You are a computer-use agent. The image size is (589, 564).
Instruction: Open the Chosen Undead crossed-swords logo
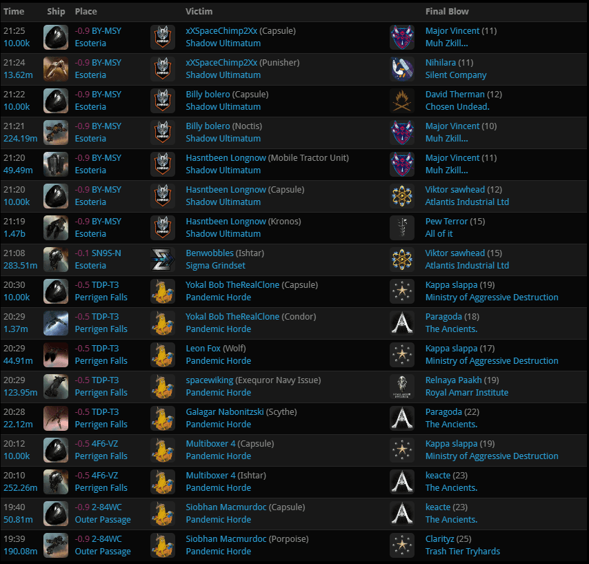click(x=402, y=101)
